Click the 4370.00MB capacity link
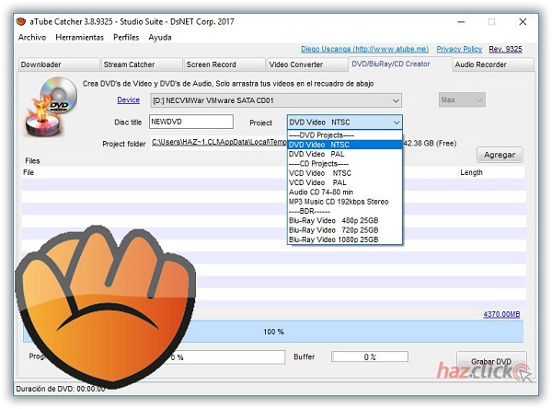Screen dimensions: 552x409 [501, 314]
